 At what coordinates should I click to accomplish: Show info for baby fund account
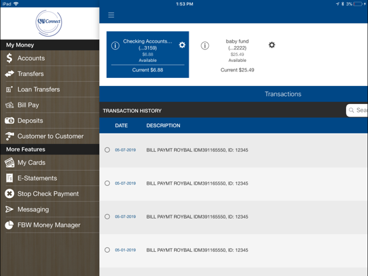pos(205,45)
